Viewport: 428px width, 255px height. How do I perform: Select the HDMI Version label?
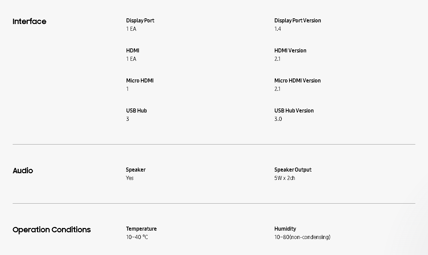[290, 50]
